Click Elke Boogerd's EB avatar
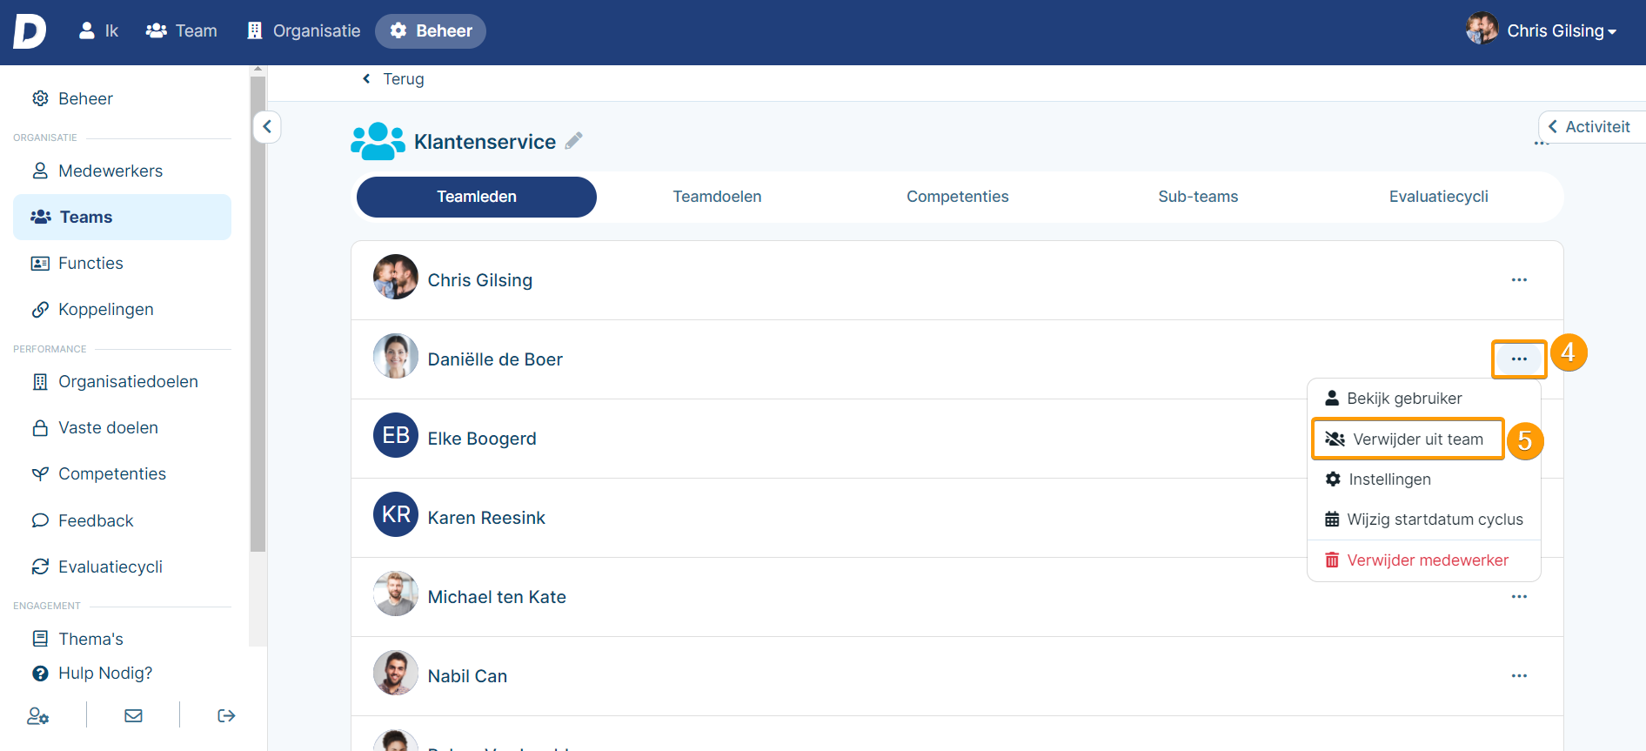The height and width of the screenshot is (751, 1646). (396, 435)
